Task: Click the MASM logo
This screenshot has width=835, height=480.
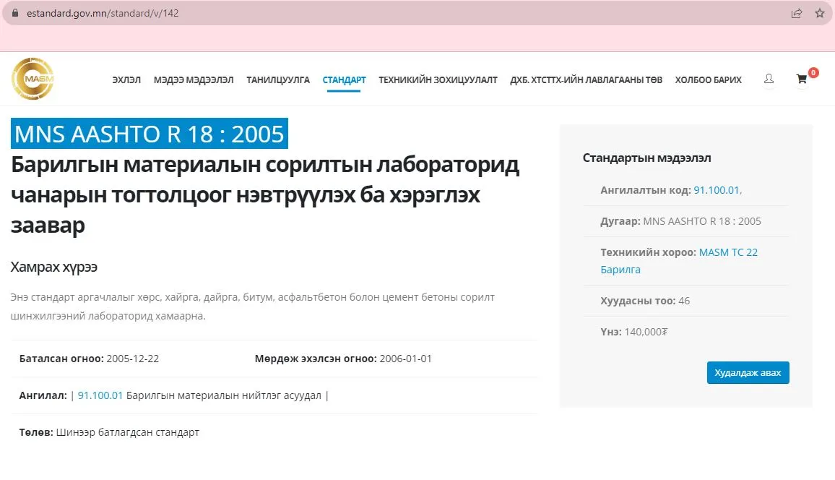Action: click(x=33, y=79)
